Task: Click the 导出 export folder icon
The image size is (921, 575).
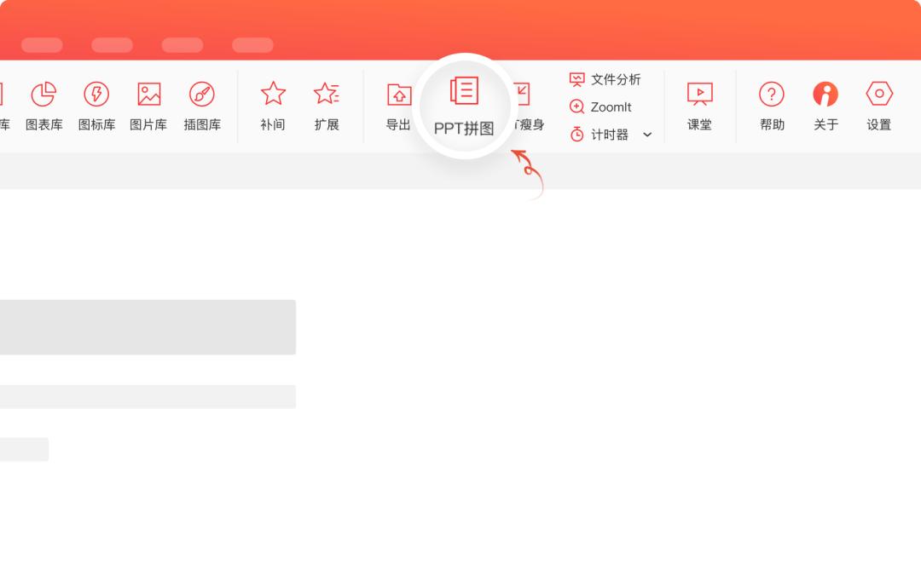Action: pos(399,95)
